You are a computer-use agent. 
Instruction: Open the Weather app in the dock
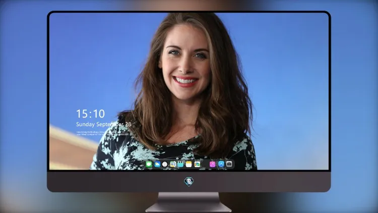157,164
